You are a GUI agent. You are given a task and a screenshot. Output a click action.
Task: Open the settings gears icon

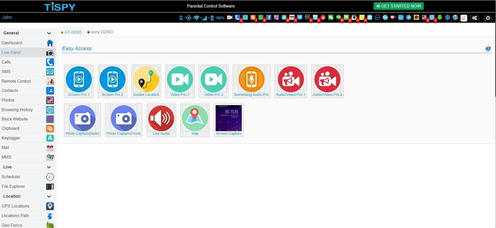[x=475, y=18]
